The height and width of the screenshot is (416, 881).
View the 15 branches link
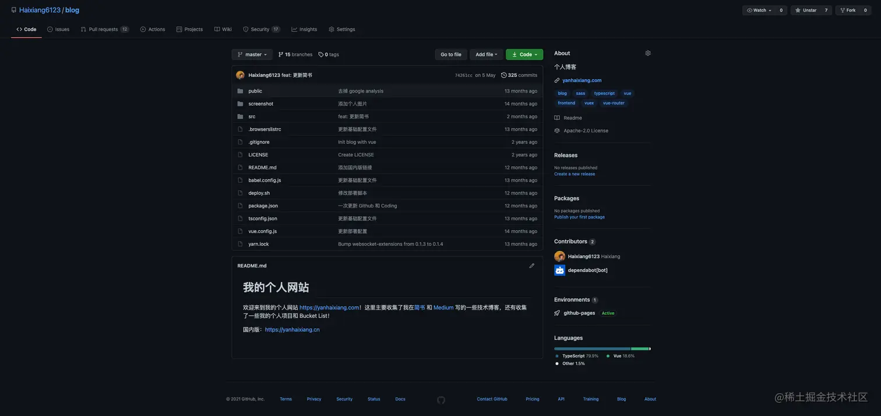[x=295, y=54]
